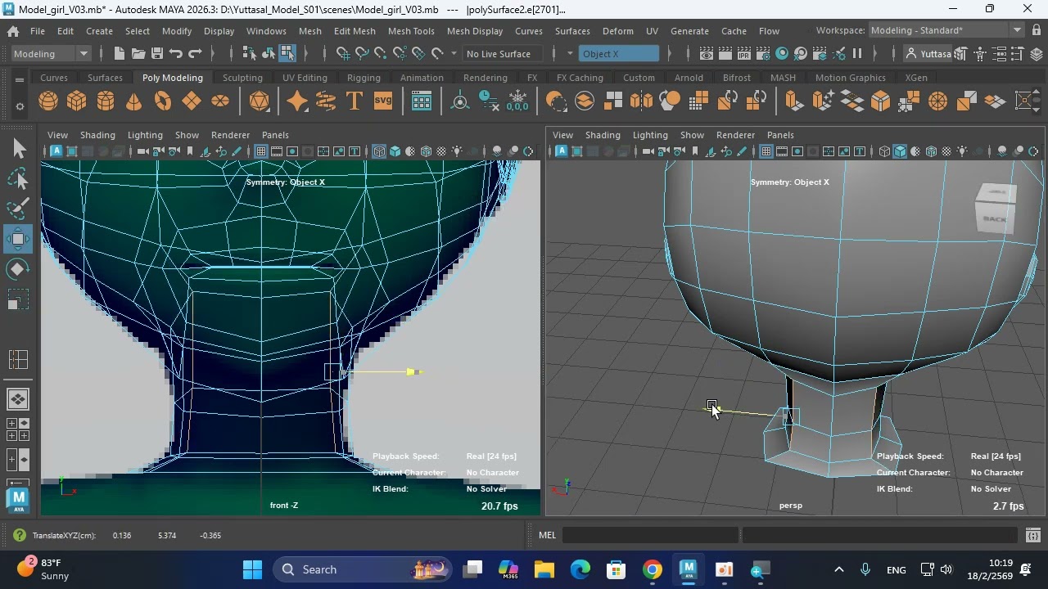Open the shelf options gear menu
Viewport: 1048px width, 589px height.
(x=20, y=107)
